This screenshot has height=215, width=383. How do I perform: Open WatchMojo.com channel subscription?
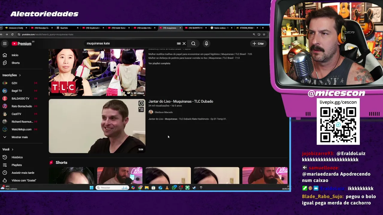pyautogui.click(x=22, y=129)
